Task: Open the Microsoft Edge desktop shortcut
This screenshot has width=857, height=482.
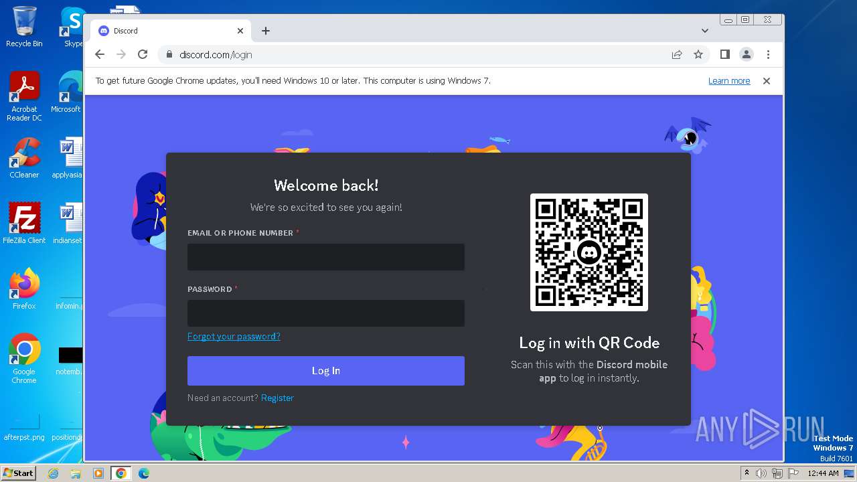Action: click(67, 92)
